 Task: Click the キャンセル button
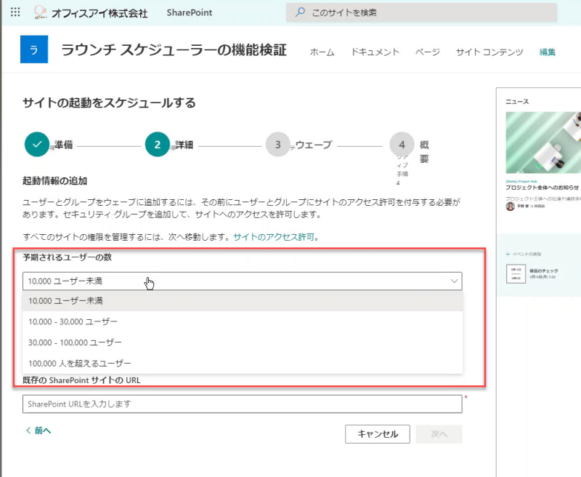point(378,434)
